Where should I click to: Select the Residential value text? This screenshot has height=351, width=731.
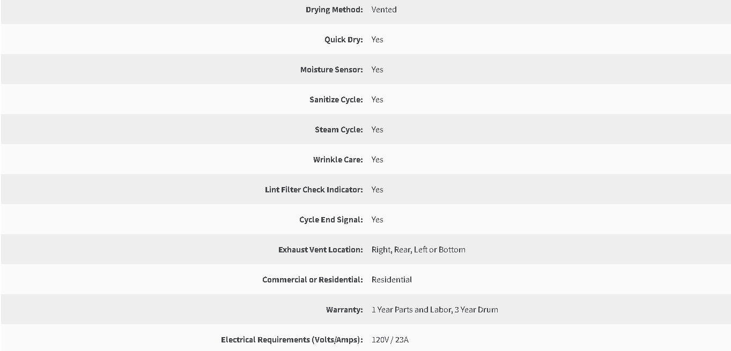(392, 280)
